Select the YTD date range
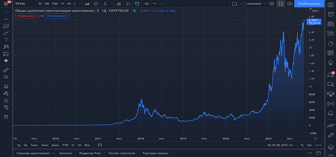The image size is (336, 157). coord(65,145)
